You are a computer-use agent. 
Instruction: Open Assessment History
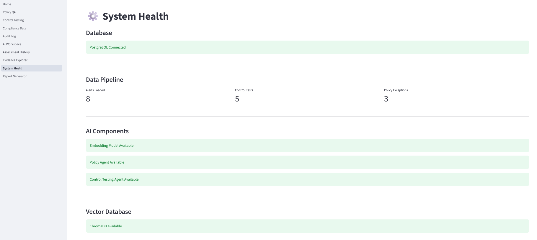coord(16,52)
